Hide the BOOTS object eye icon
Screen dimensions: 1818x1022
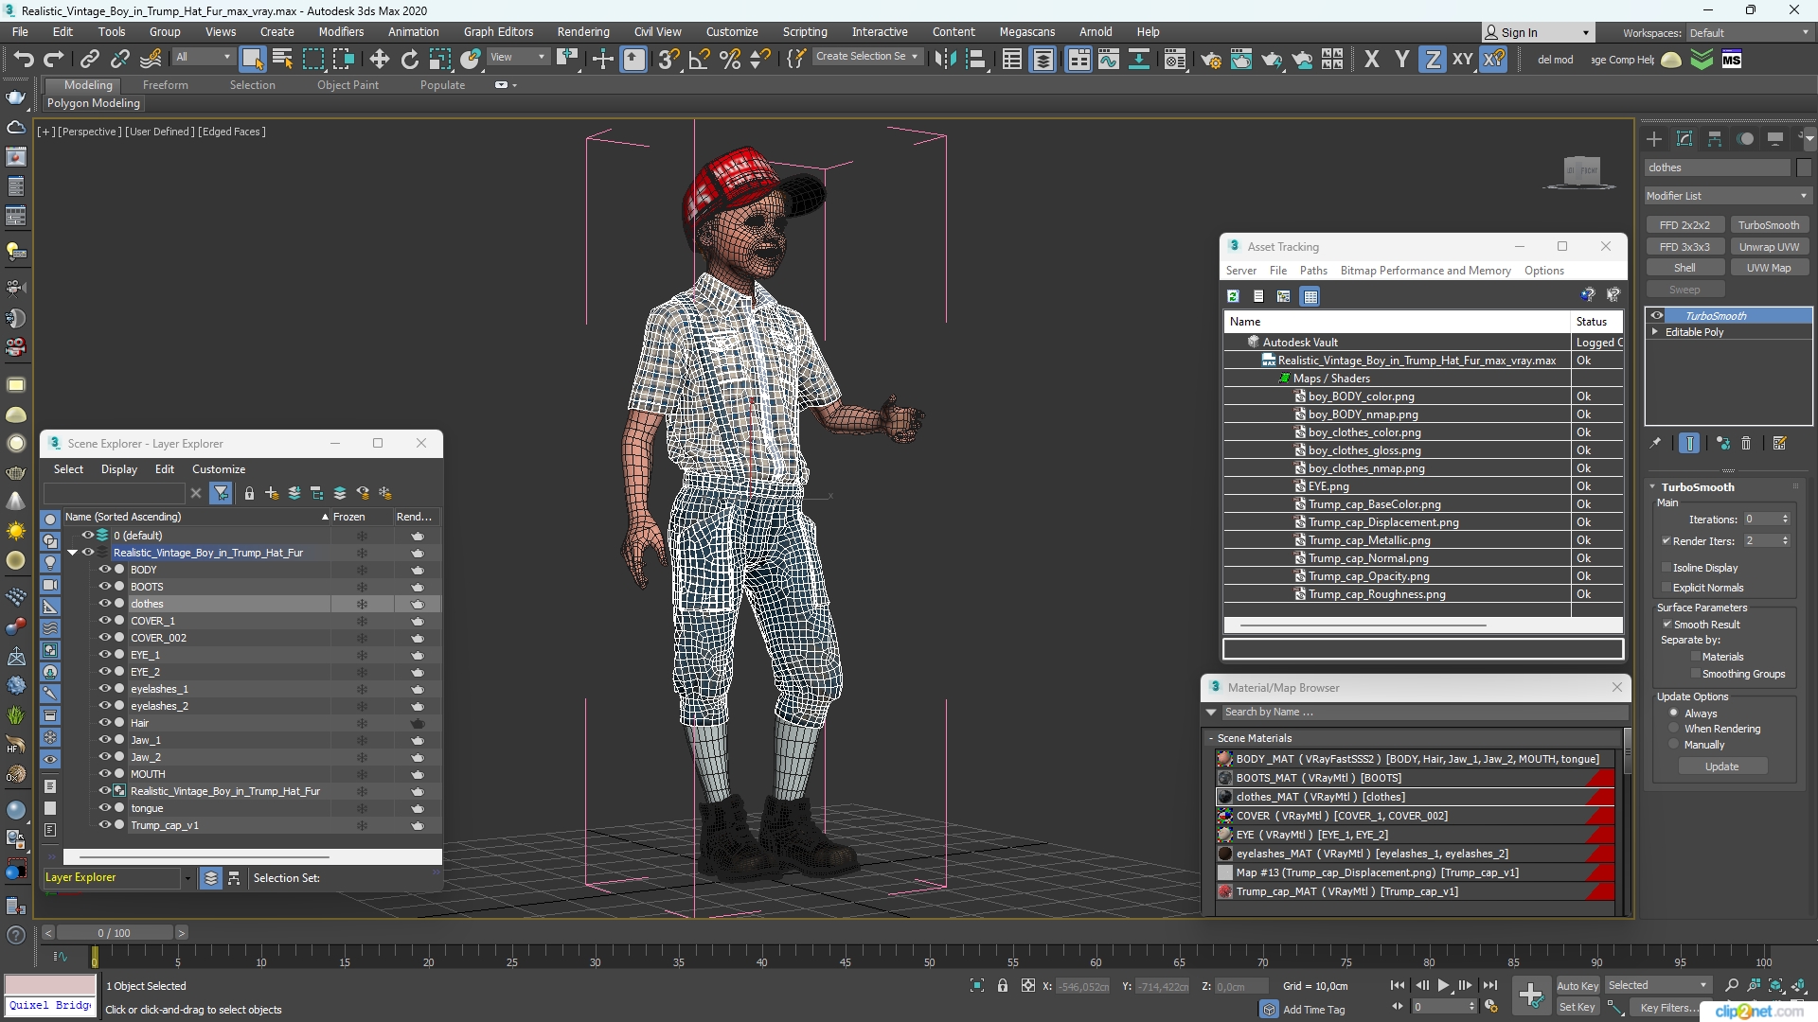(x=105, y=587)
